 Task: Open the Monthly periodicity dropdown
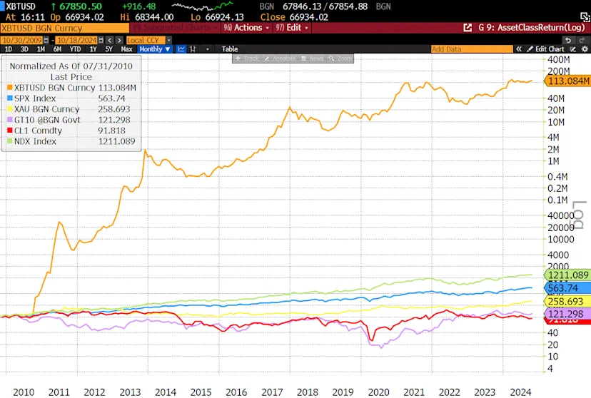pyautogui.click(x=155, y=49)
